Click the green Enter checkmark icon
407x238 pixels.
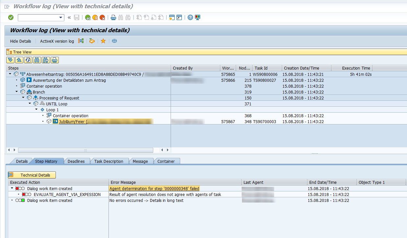(11, 17)
